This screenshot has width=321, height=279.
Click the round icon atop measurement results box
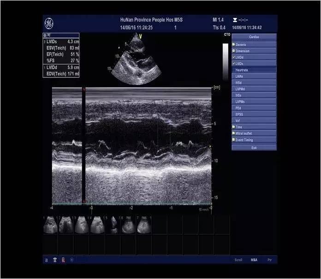45,35
